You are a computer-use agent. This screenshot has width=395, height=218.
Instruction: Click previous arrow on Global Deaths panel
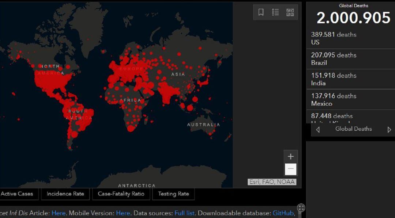tap(318, 129)
